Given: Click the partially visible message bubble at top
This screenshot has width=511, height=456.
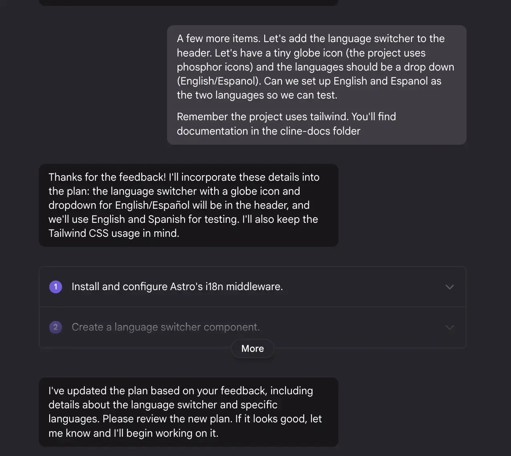Looking at the screenshot, I should coord(189,2).
